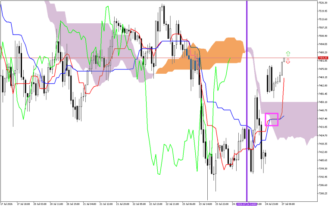
Task: Click the 7456.45 price axis label
Action: click(323, 94)
